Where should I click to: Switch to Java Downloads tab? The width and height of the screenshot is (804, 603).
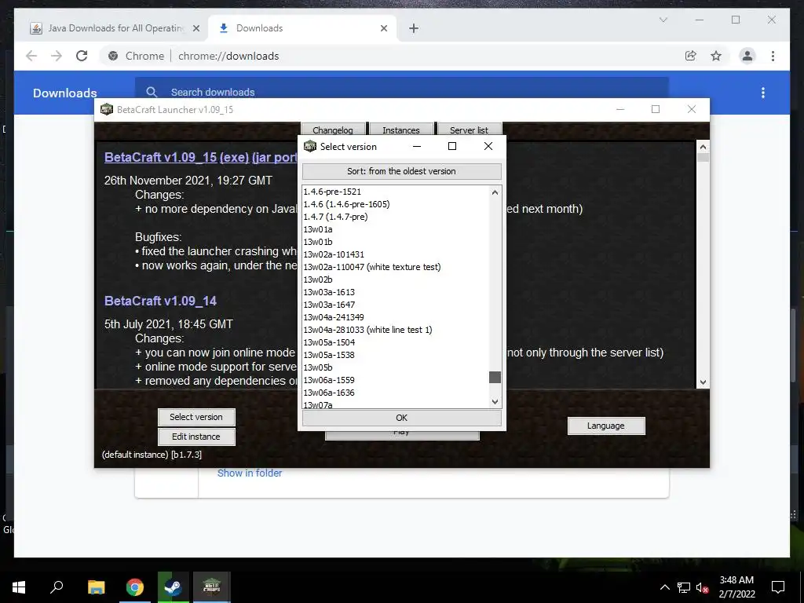pos(115,28)
